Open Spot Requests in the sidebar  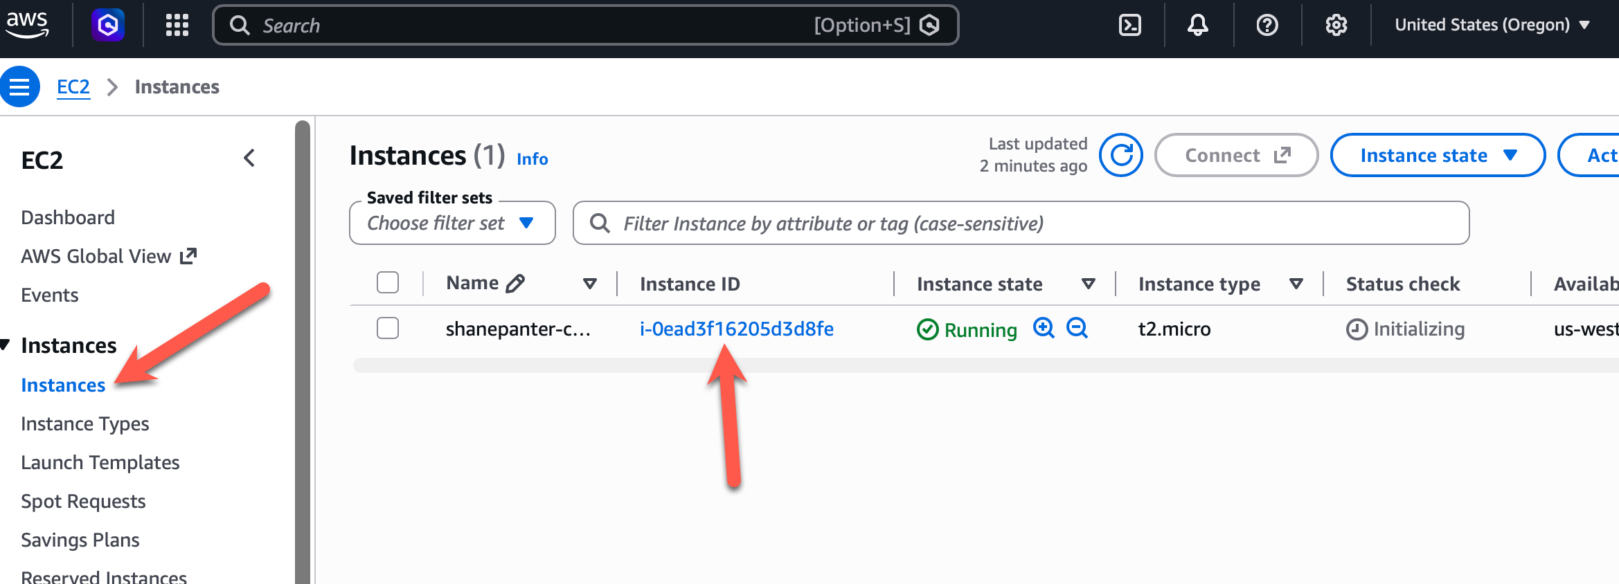point(83,501)
